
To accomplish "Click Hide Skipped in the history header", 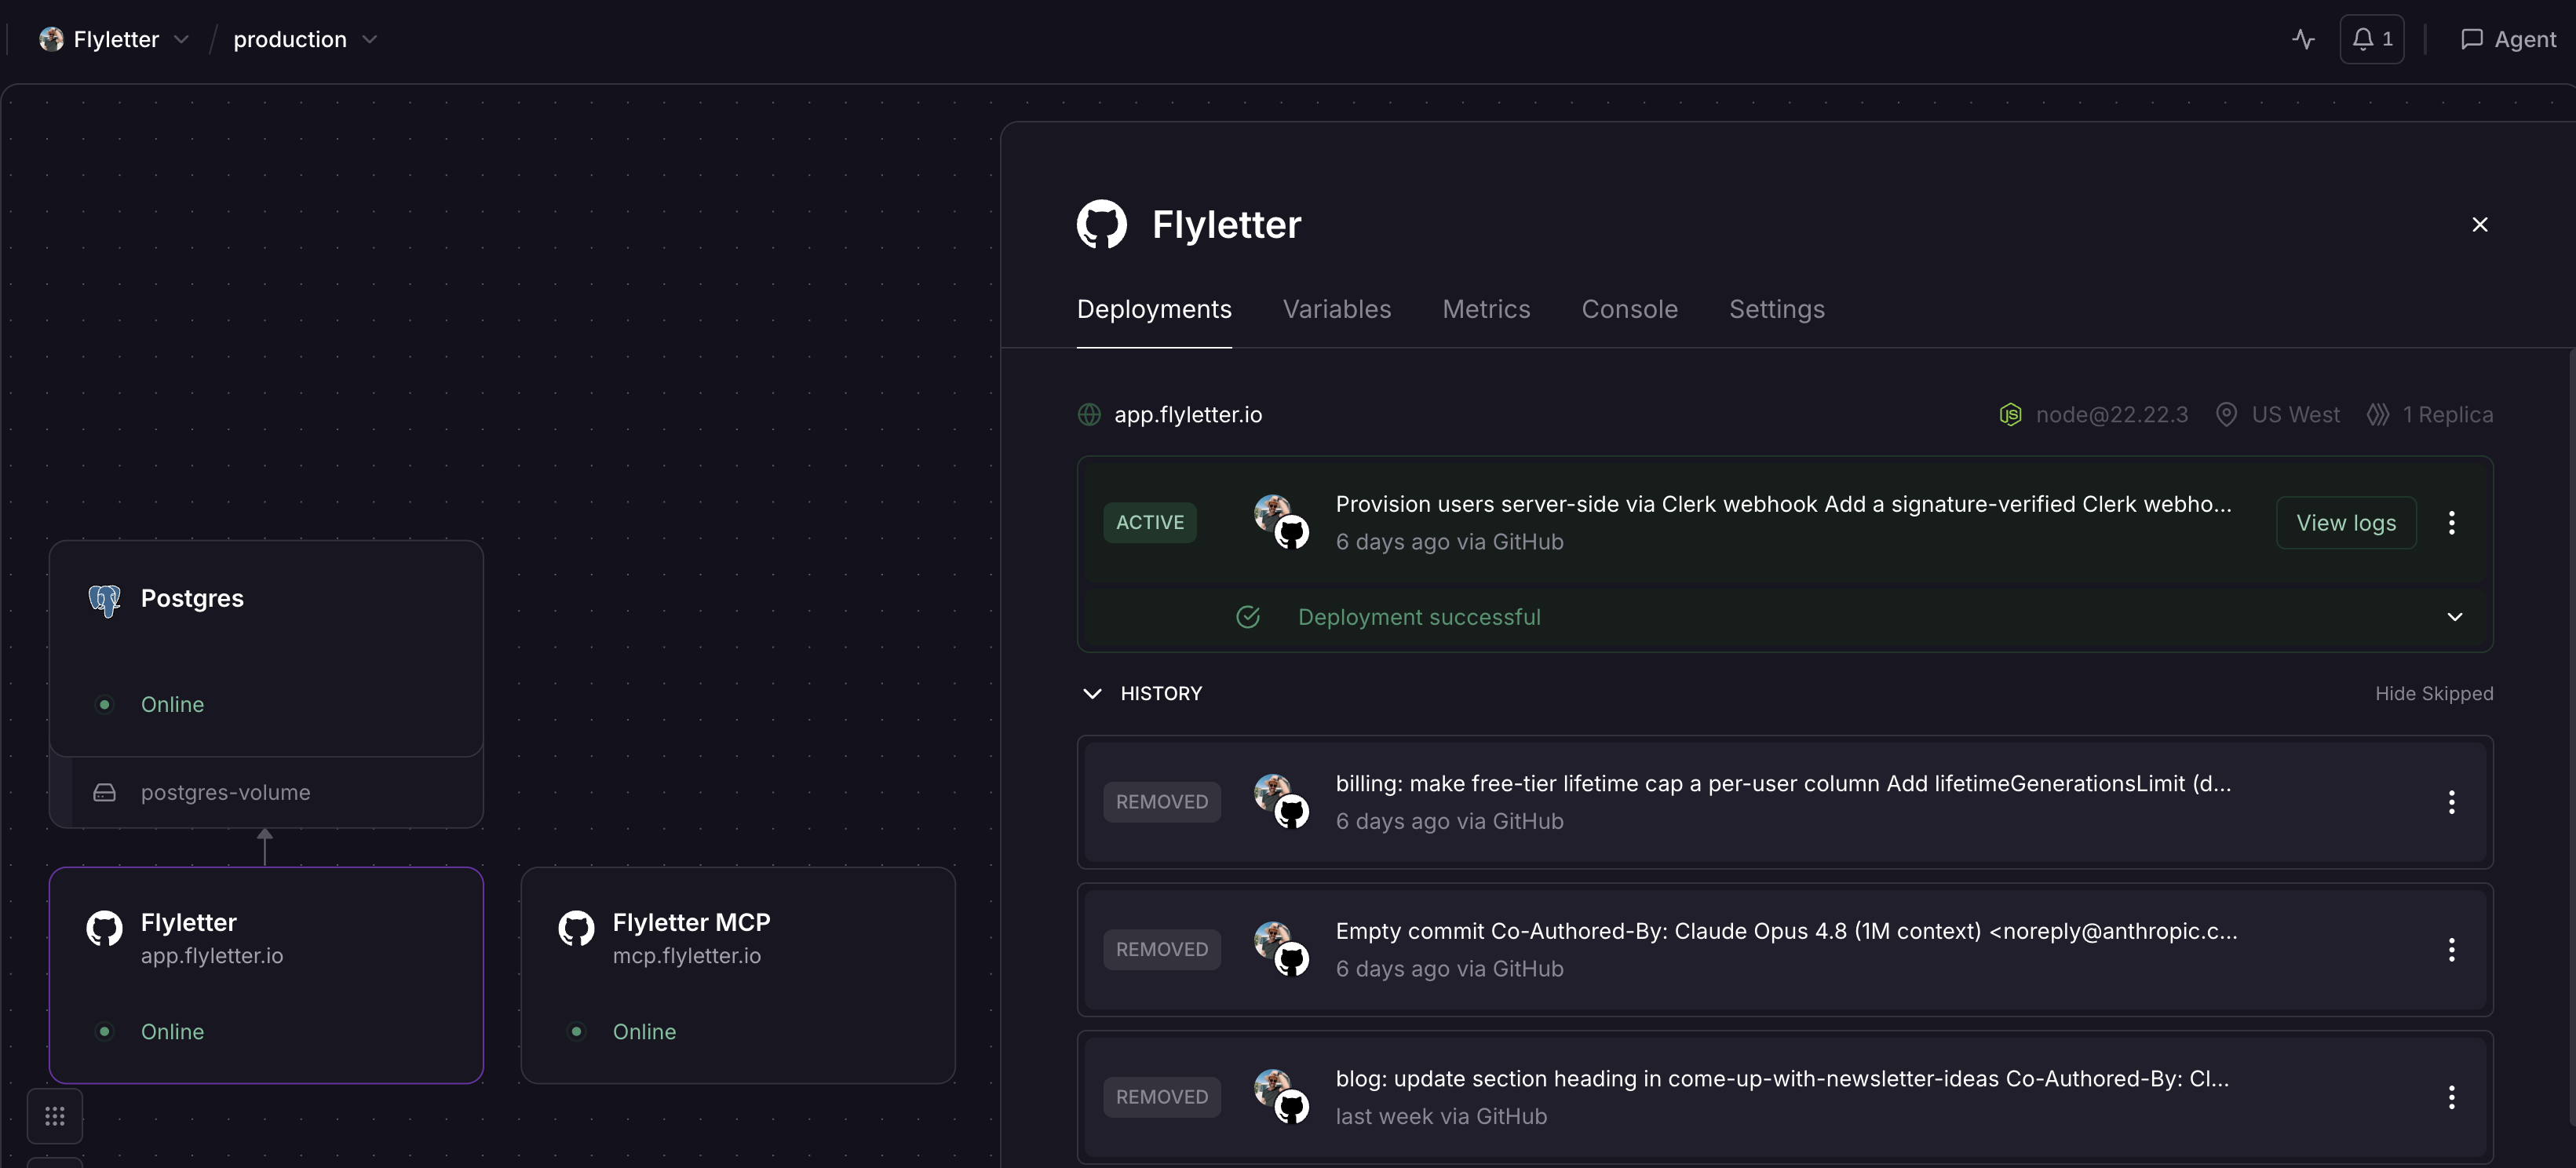I will (x=2434, y=694).
